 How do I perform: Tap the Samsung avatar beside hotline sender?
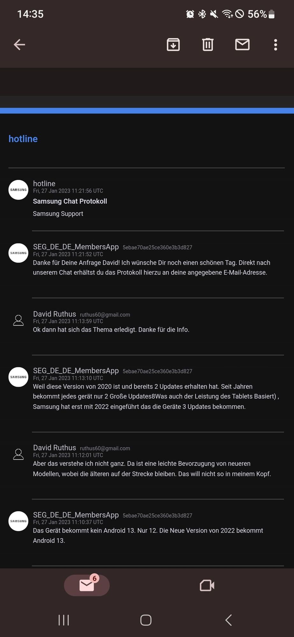pyautogui.click(x=18, y=190)
